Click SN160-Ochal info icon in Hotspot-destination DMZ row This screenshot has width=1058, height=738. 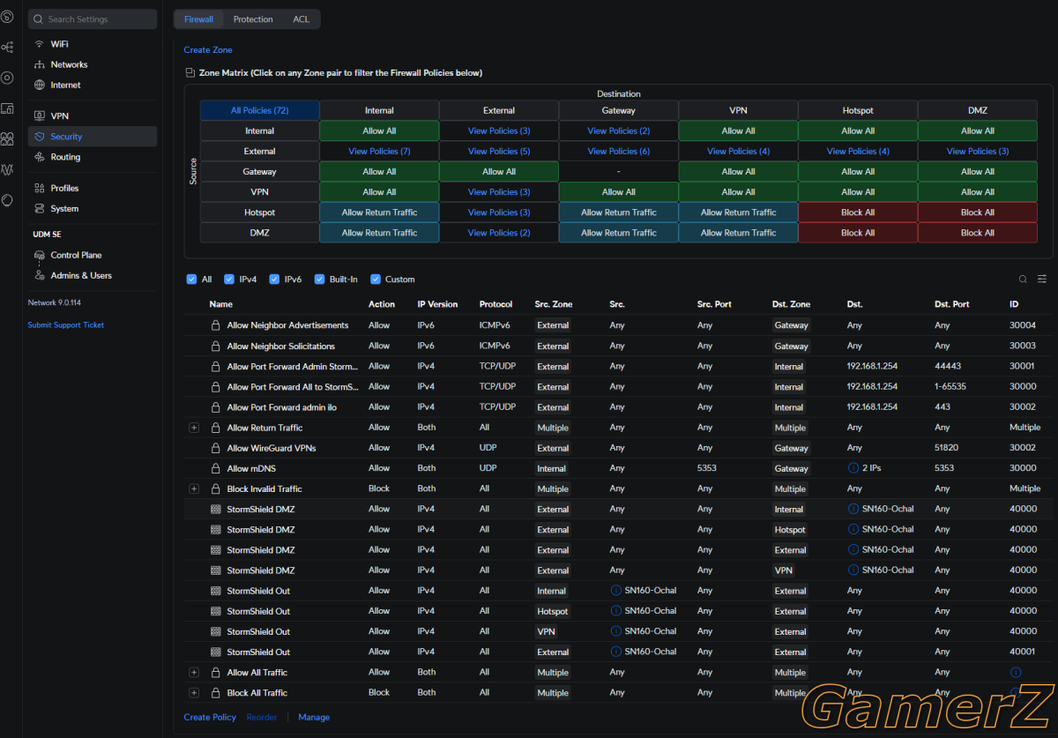(x=853, y=530)
